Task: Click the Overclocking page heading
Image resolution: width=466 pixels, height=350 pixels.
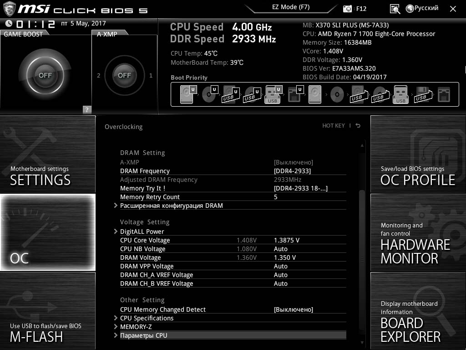Action: pyautogui.click(x=124, y=127)
